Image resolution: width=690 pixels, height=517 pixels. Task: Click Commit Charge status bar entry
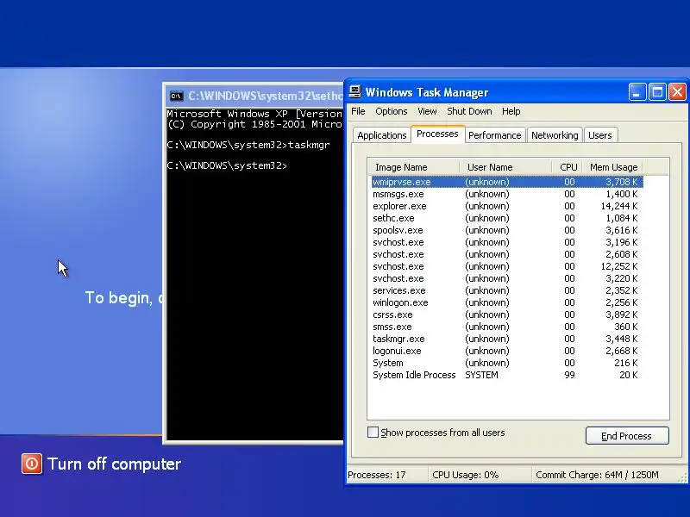pyautogui.click(x=597, y=475)
